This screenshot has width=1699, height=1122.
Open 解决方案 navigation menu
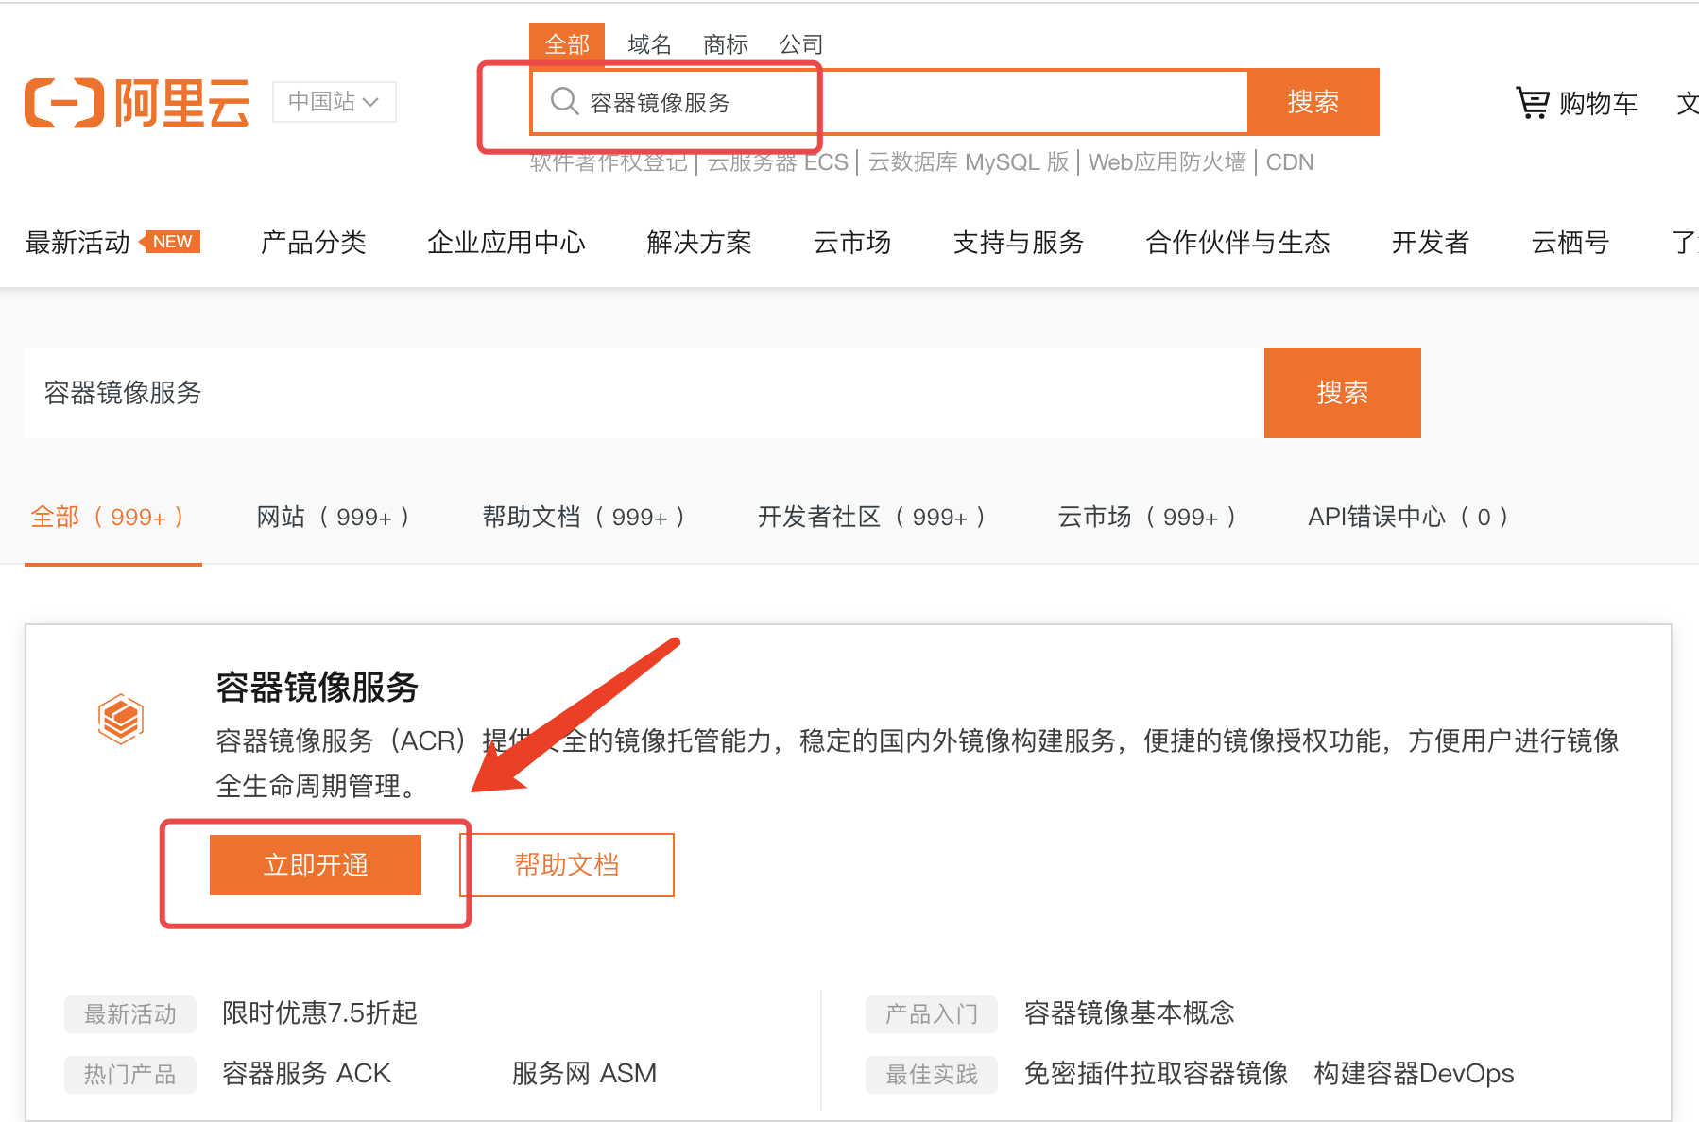click(x=699, y=243)
